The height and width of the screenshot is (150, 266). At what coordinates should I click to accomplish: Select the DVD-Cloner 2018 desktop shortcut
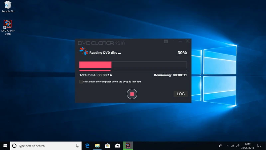(x=8, y=28)
